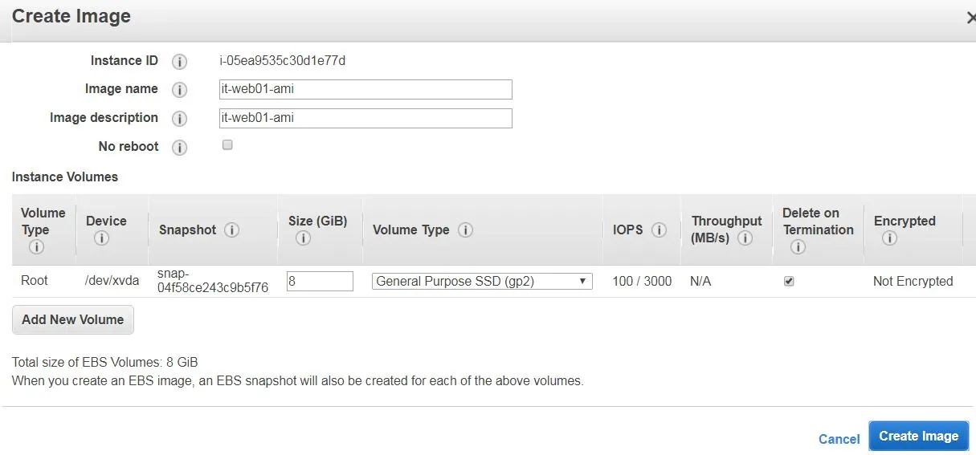976x455 pixels.
Task: Click the Snapshot column info icon
Action: point(232,230)
